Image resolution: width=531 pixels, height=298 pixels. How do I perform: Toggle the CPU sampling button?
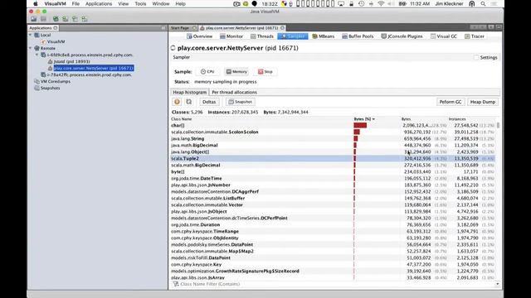207,72
